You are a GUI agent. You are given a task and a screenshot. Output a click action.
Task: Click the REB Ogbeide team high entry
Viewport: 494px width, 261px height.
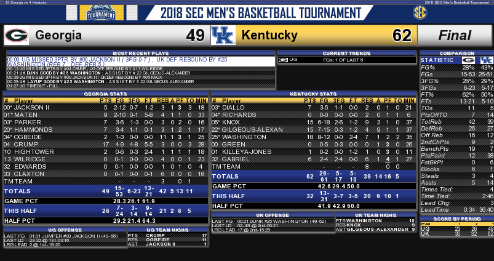point(167,240)
